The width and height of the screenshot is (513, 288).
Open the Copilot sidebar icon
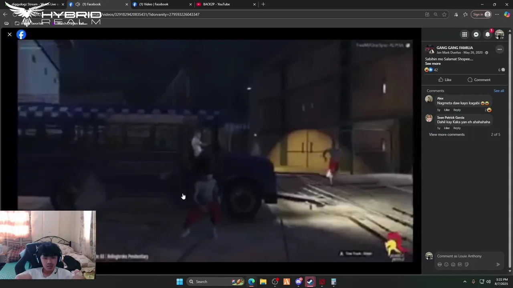click(x=507, y=14)
